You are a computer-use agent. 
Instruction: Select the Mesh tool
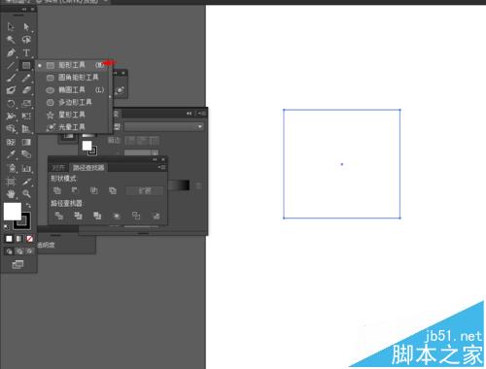[x=11, y=142]
